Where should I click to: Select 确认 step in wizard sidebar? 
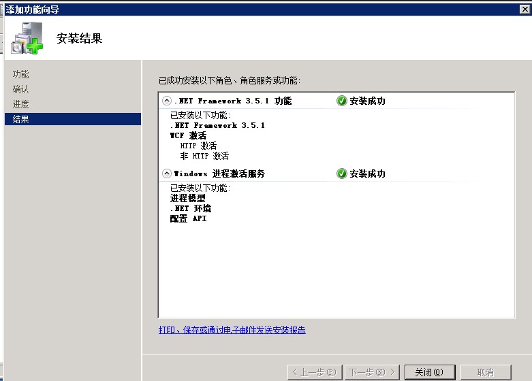[21, 89]
